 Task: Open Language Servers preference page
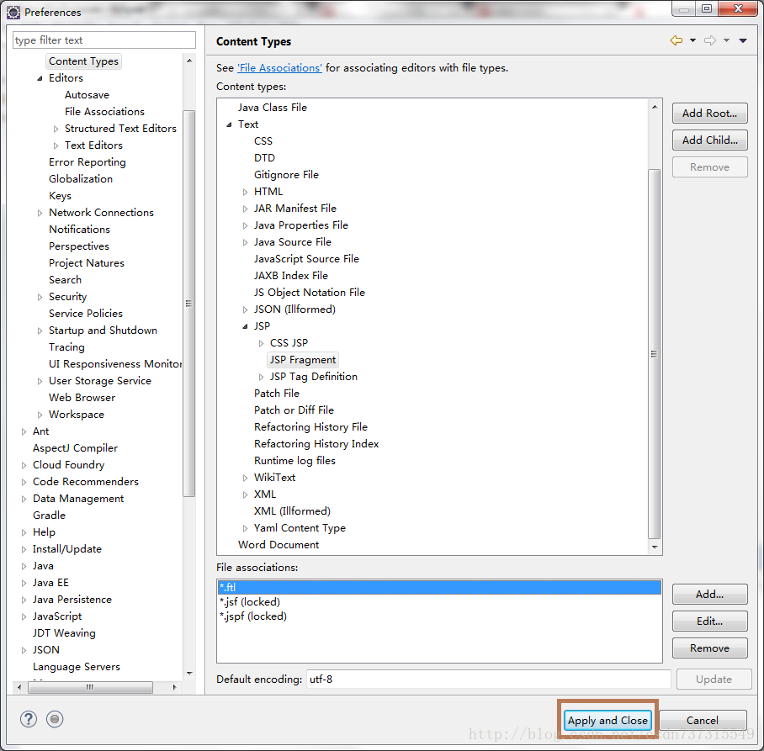point(76,667)
